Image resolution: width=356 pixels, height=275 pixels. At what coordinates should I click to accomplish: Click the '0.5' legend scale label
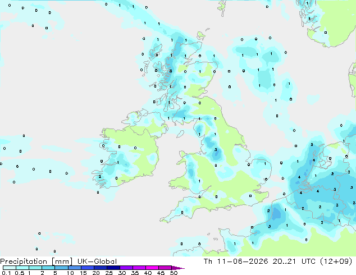pyautogui.click(x=19, y=273)
